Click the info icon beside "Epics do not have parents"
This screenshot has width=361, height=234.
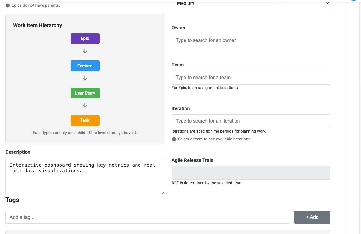8,5
